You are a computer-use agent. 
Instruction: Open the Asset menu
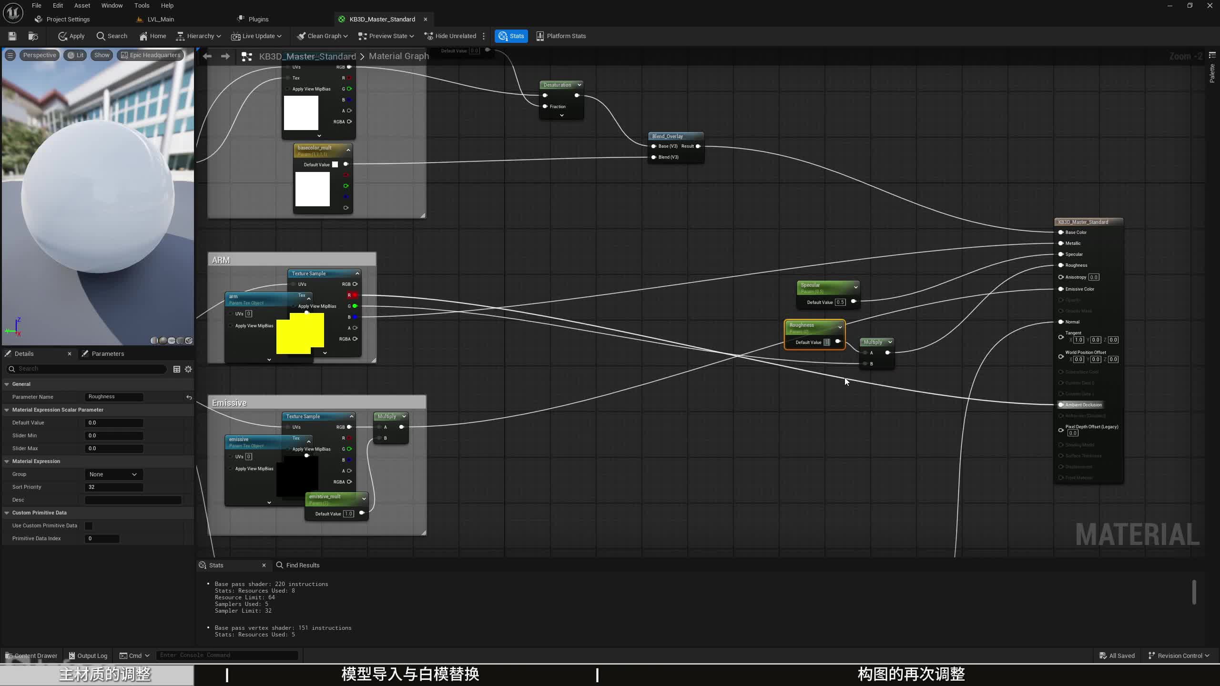(x=82, y=6)
